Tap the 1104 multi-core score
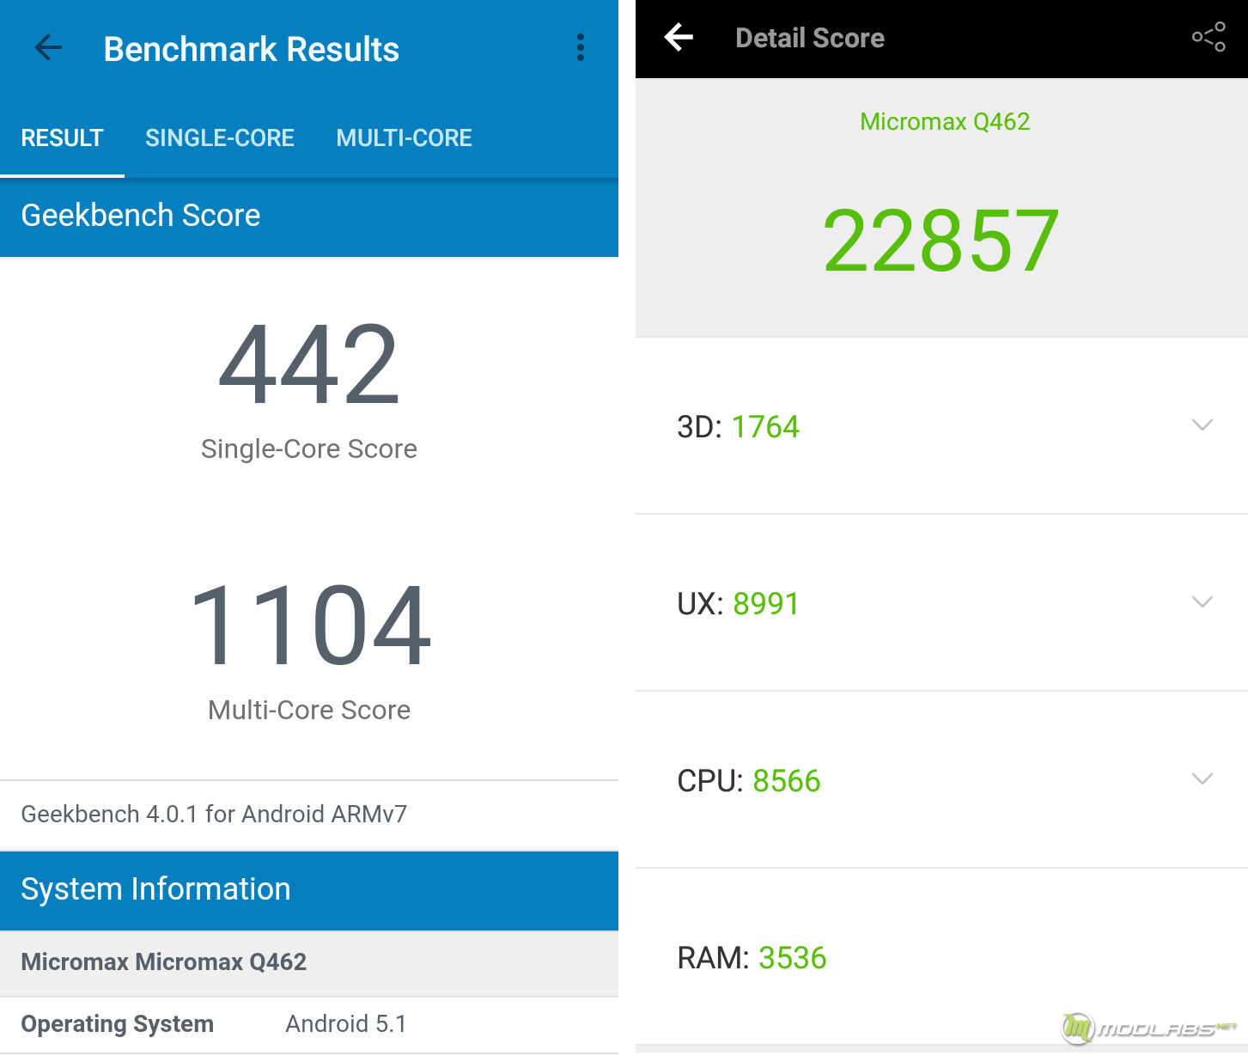1248x1056 pixels. tap(309, 625)
